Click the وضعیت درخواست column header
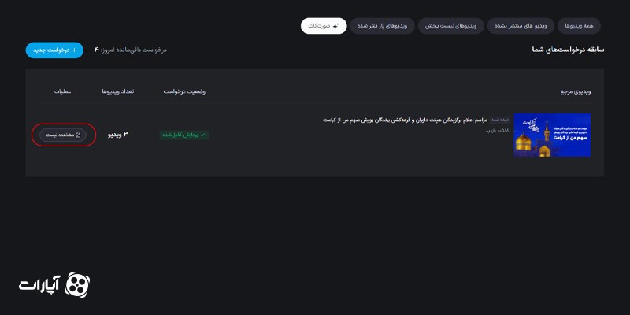 point(184,91)
